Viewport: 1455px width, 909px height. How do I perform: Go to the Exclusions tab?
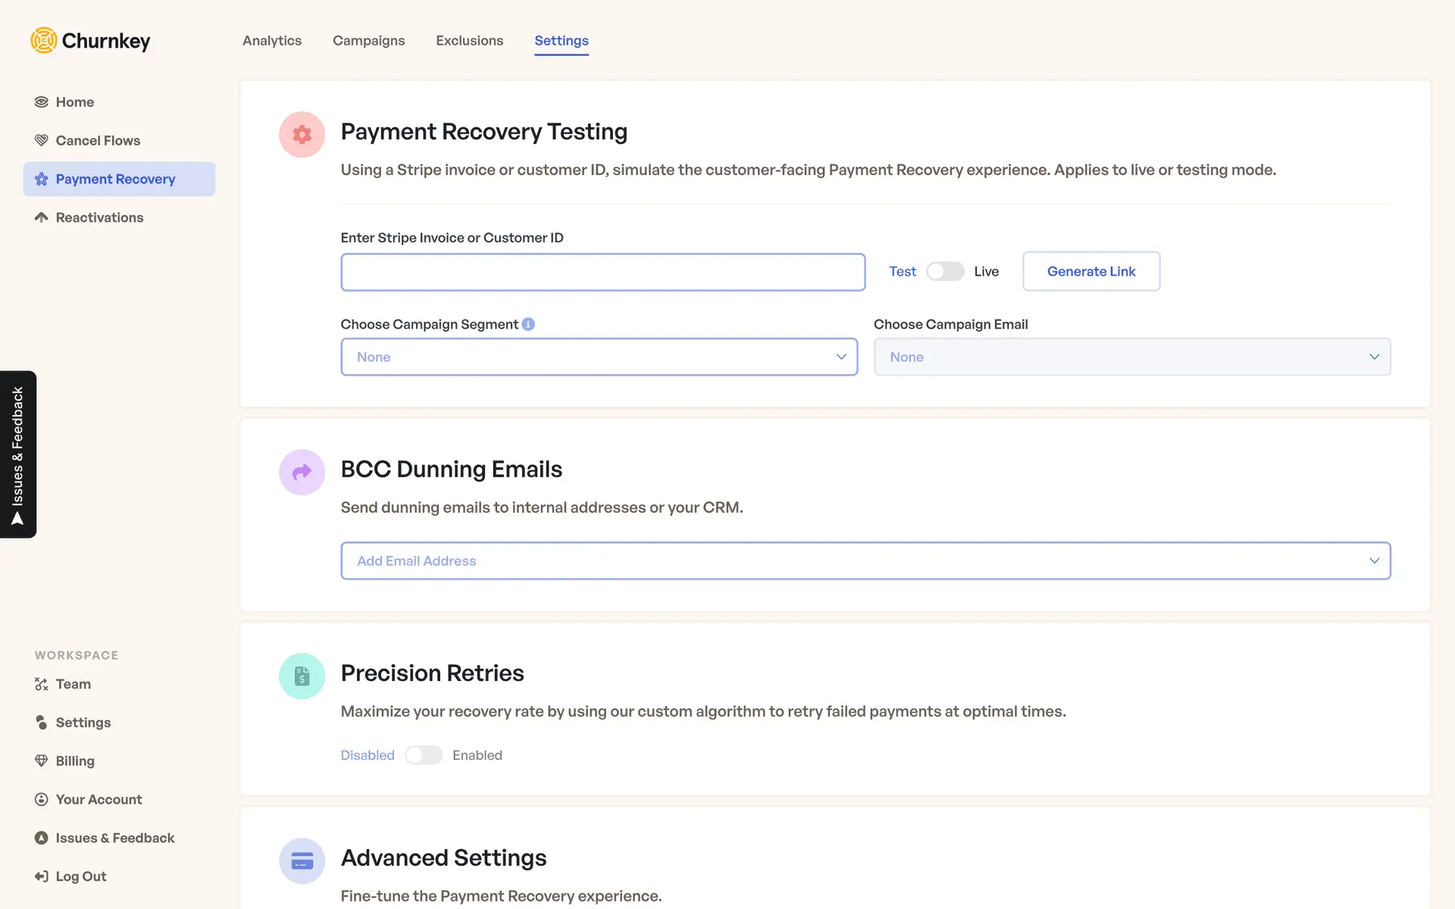[x=469, y=41]
